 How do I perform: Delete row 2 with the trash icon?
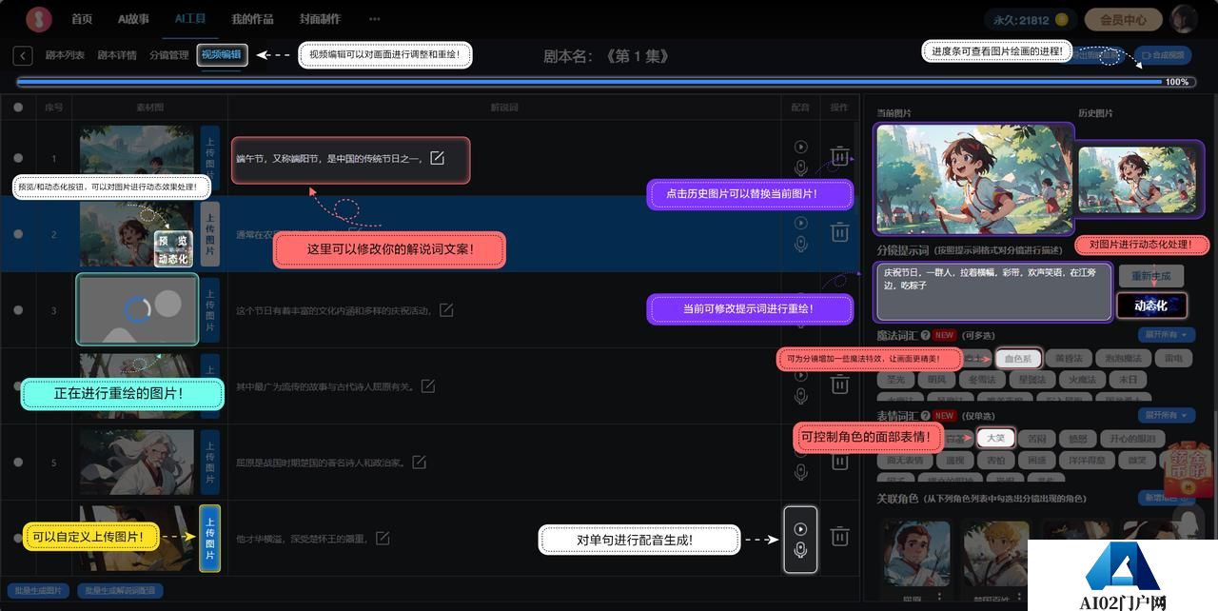pyautogui.click(x=839, y=232)
